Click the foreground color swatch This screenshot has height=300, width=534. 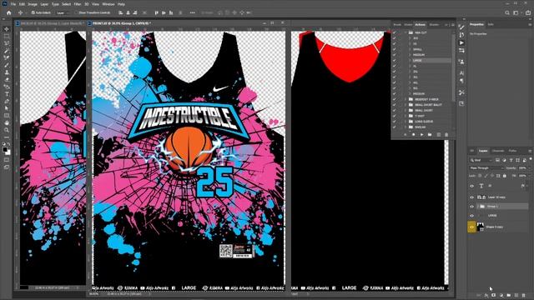5,150
